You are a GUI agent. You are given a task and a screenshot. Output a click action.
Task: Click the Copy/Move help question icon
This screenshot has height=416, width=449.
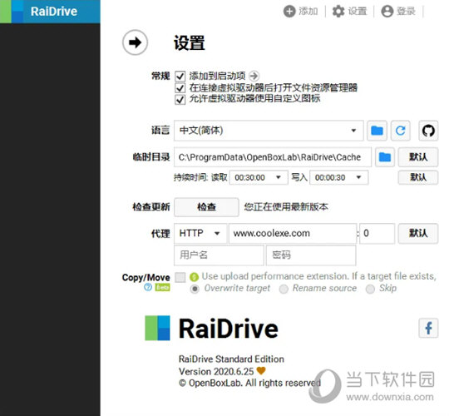[x=148, y=287]
